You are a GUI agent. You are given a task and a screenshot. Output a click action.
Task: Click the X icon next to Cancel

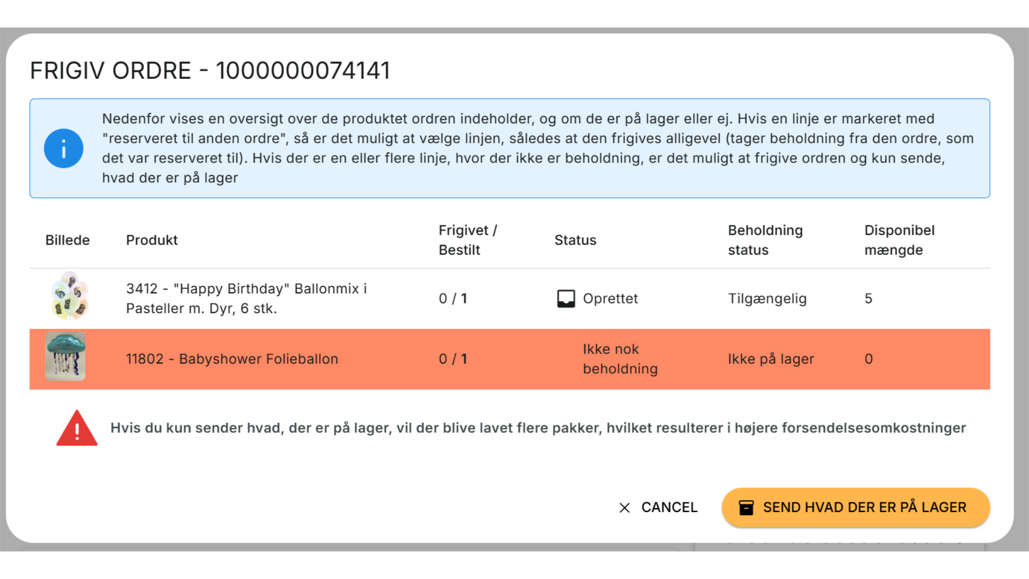click(624, 508)
